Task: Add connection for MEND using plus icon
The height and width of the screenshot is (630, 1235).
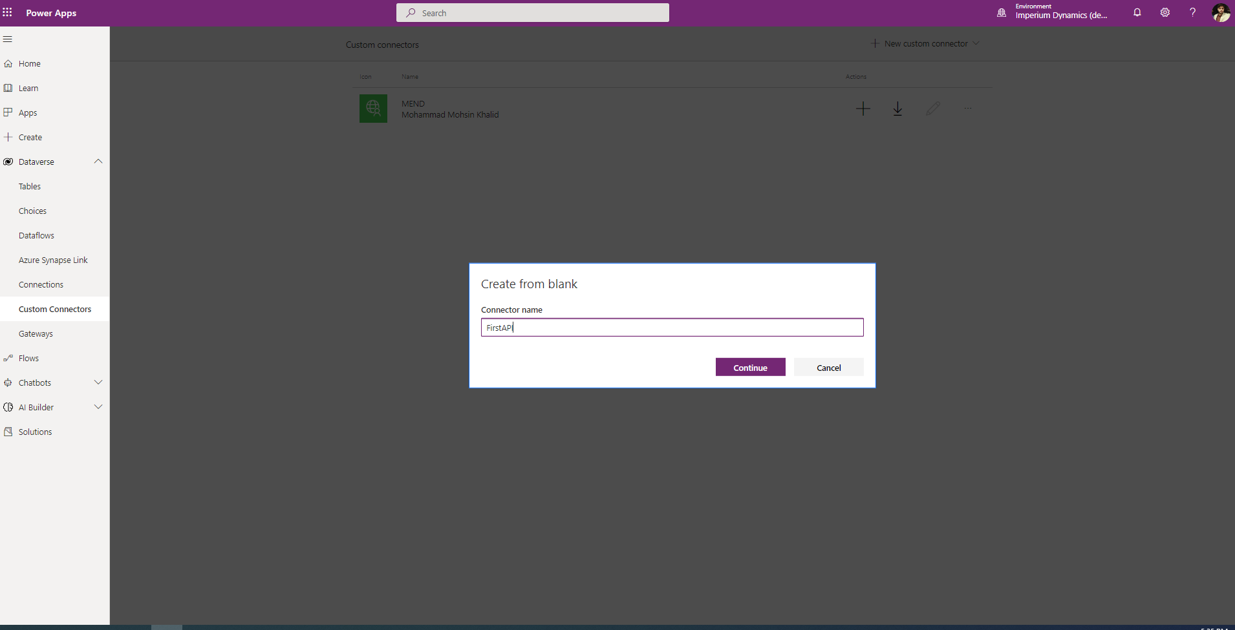Action: point(863,109)
